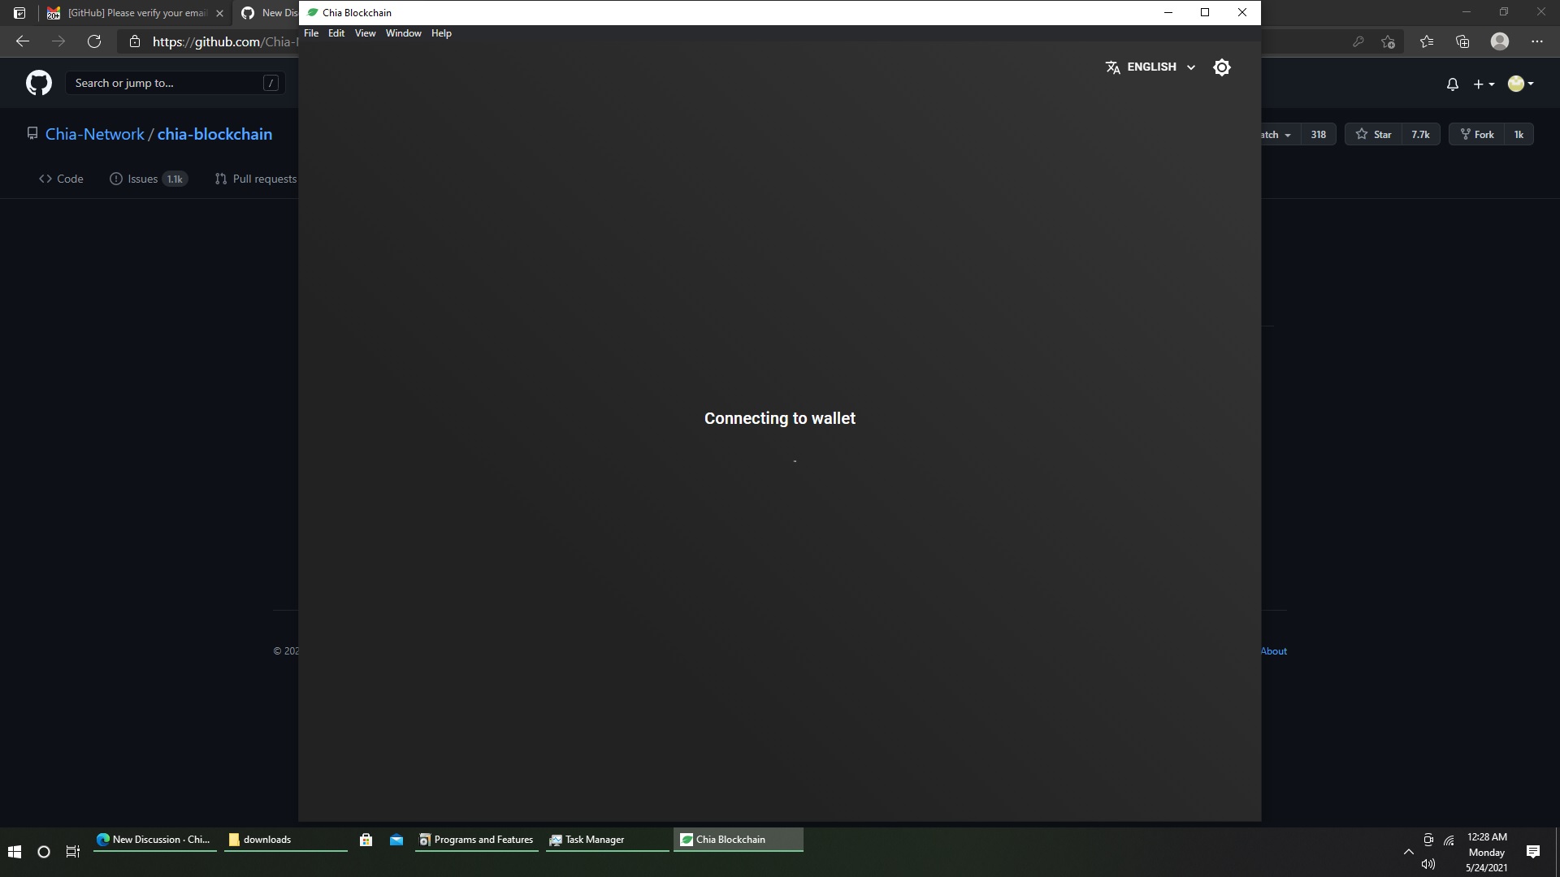This screenshot has width=1560, height=877.
Task: Open Mail taskbar icon
Action: coord(396,840)
